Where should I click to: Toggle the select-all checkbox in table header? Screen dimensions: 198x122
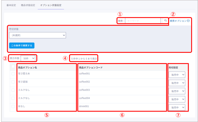(x=13, y=67)
